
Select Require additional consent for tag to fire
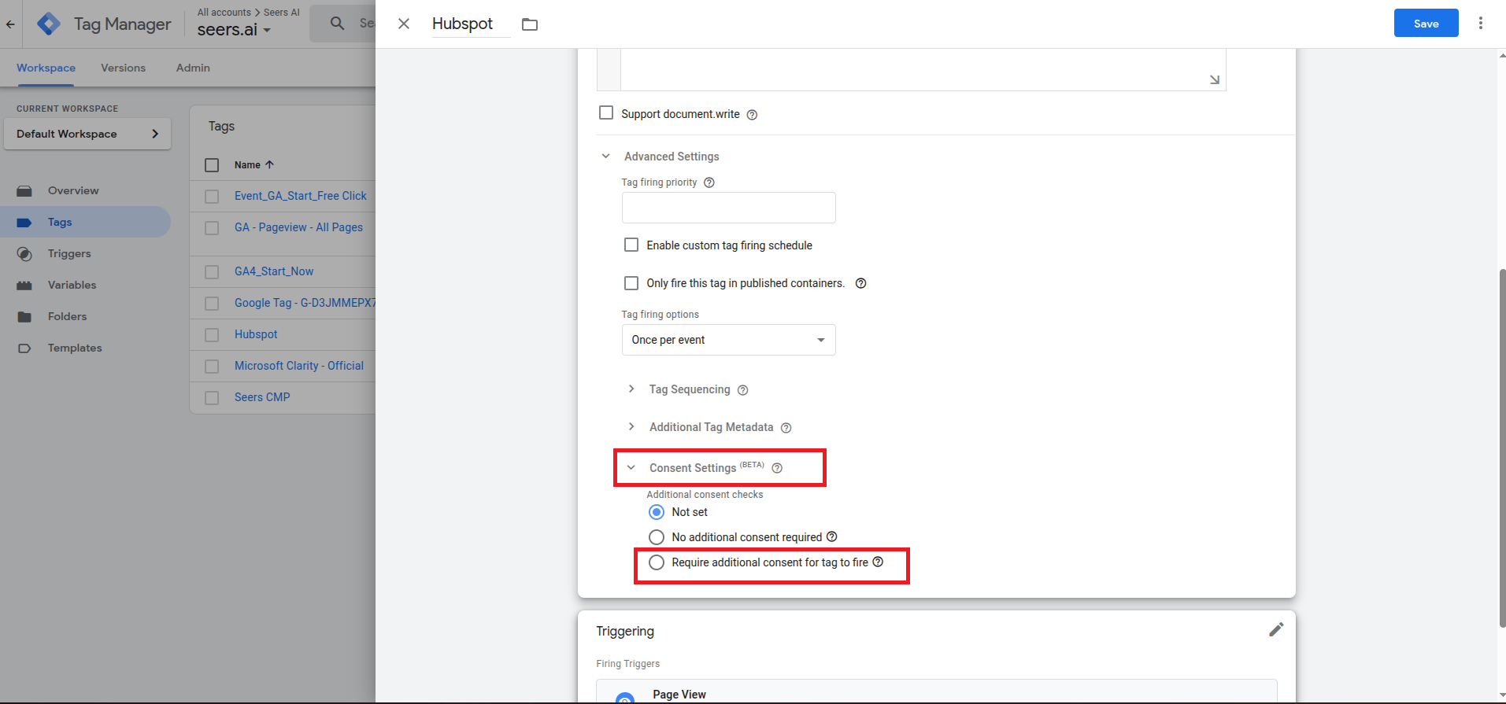tap(657, 562)
